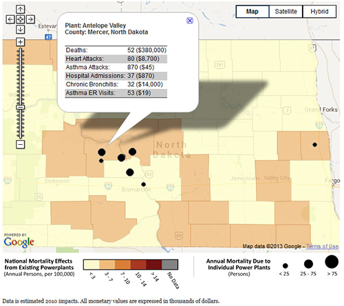Click the zoom slider handle
344x306 pixels.
[21, 107]
